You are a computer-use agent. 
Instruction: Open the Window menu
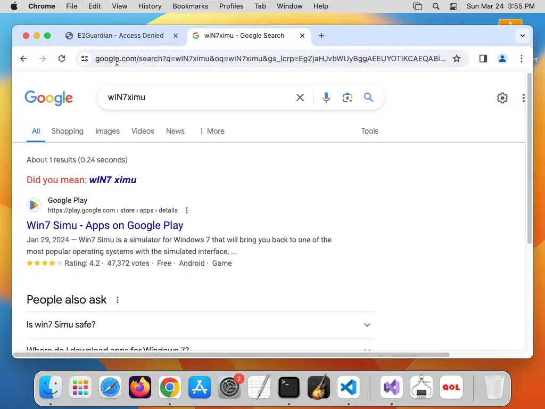pyautogui.click(x=290, y=6)
